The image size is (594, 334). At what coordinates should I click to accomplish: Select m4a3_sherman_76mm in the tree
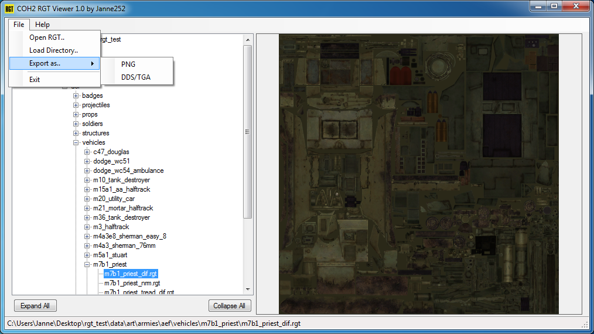click(x=124, y=246)
